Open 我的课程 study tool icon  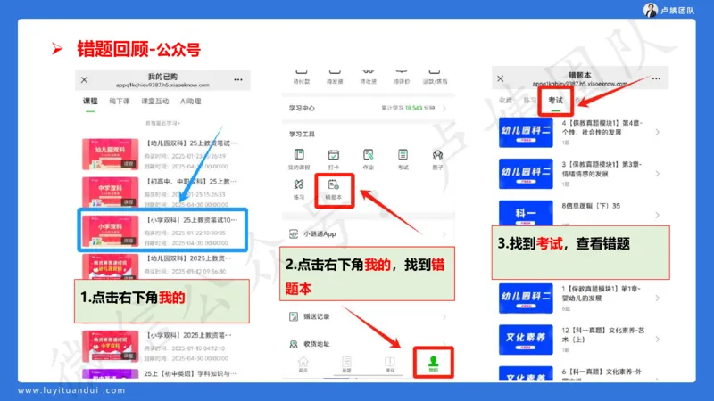tap(299, 154)
